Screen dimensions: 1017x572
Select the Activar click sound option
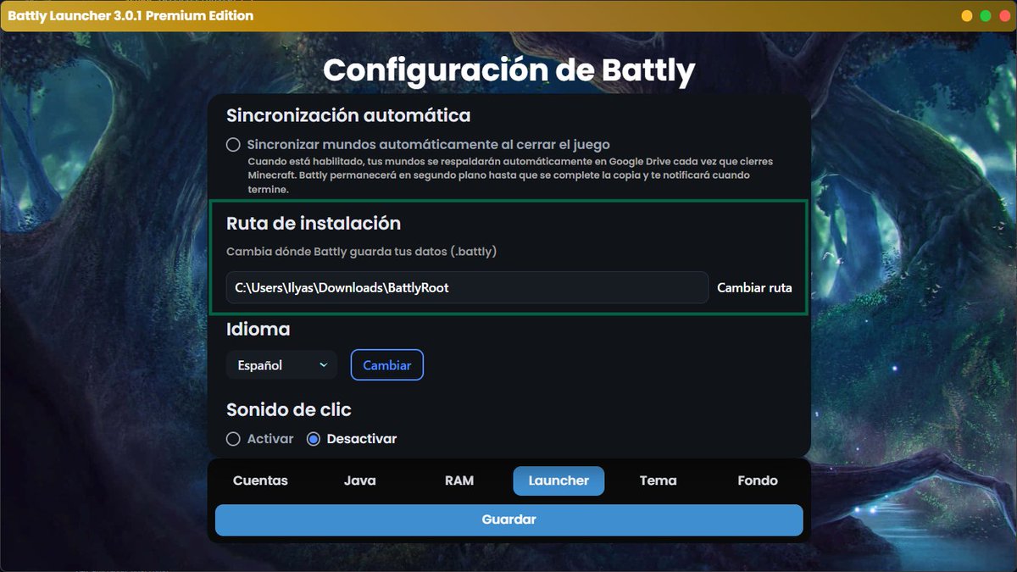[233, 439]
